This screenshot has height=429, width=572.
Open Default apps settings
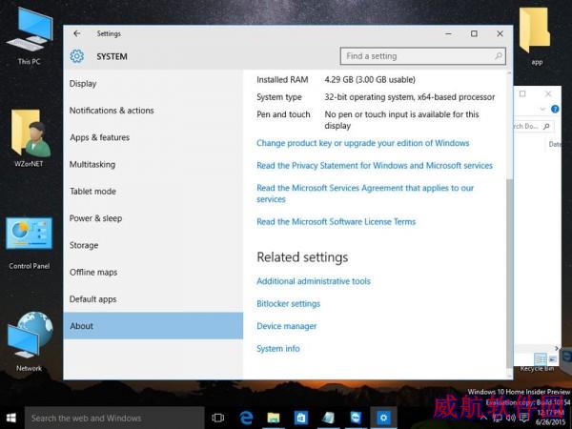(x=153, y=299)
